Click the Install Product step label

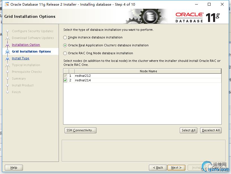tap(23, 85)
